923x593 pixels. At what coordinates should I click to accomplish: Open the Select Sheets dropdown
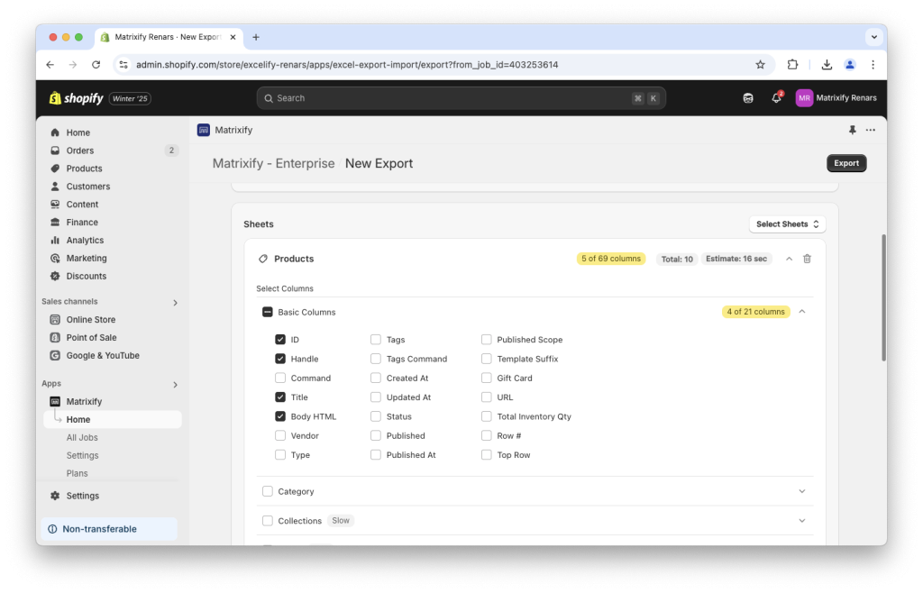coord(786,224)
